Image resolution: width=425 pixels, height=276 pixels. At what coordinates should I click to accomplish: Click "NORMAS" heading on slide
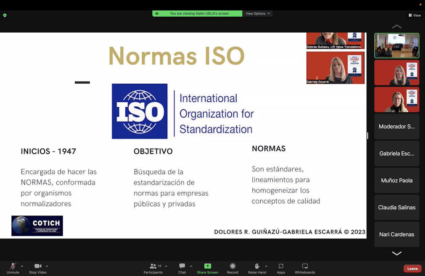point(269,148)
